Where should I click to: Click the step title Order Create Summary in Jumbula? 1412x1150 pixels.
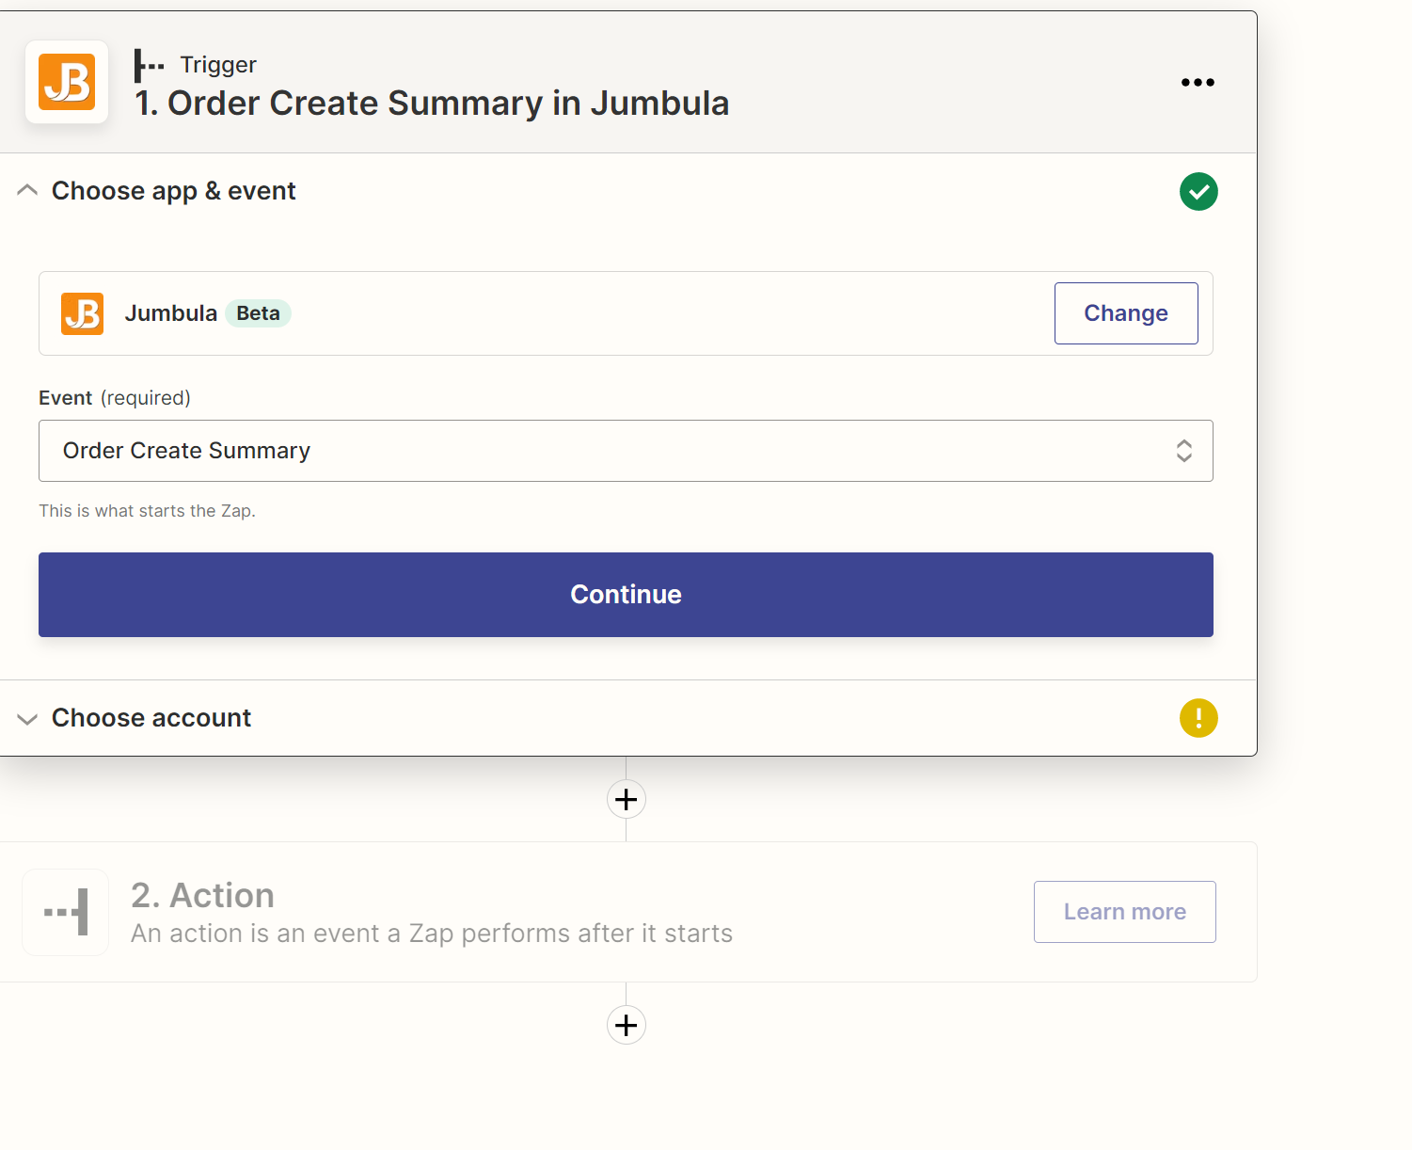click(432, 104)
